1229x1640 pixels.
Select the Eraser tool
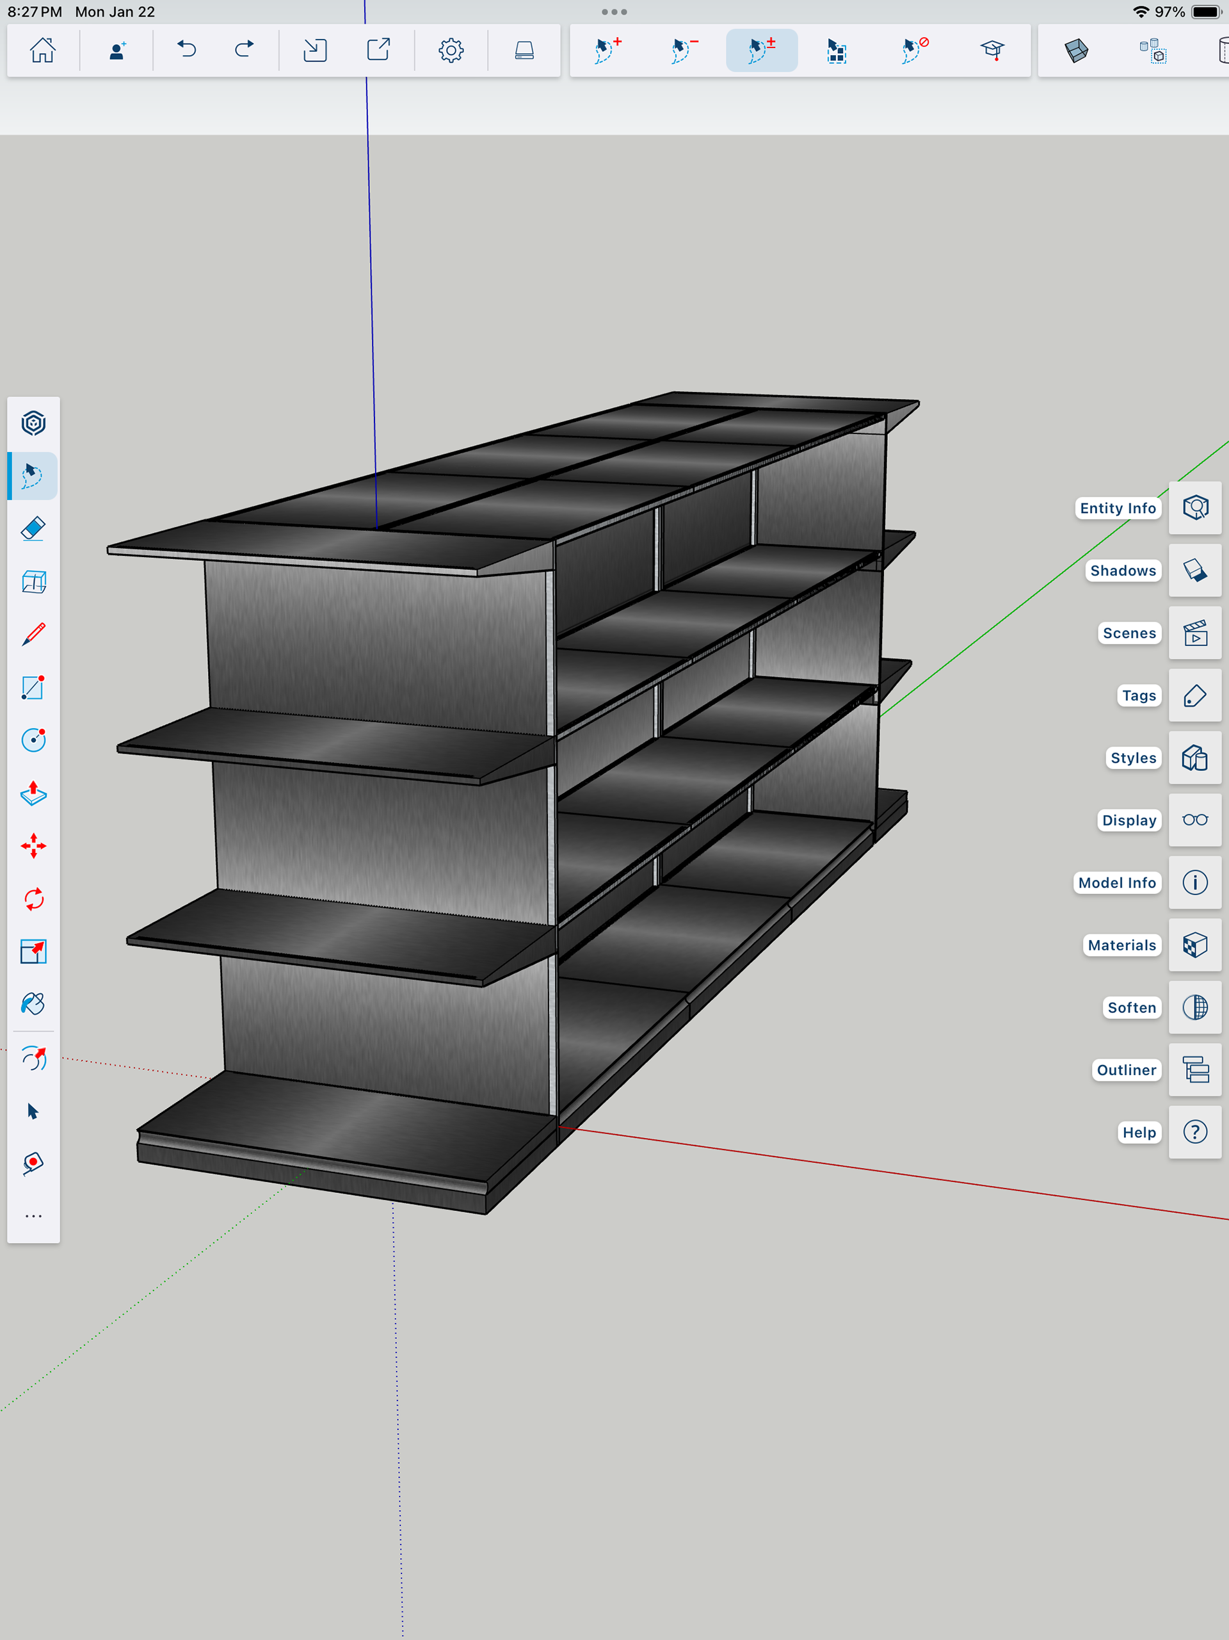click(x=33, y=528)
